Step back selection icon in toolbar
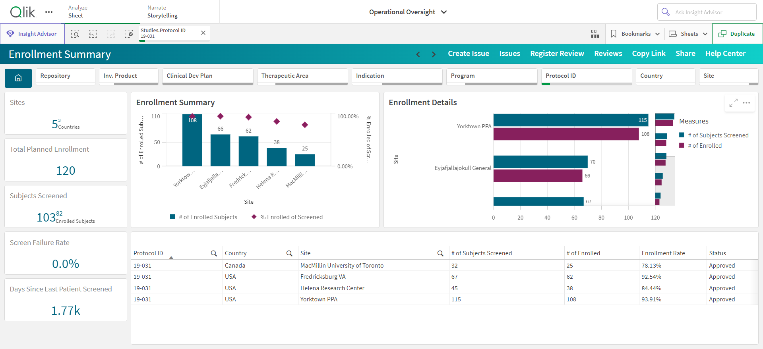 pyautogui.click(x=93, y=34)
